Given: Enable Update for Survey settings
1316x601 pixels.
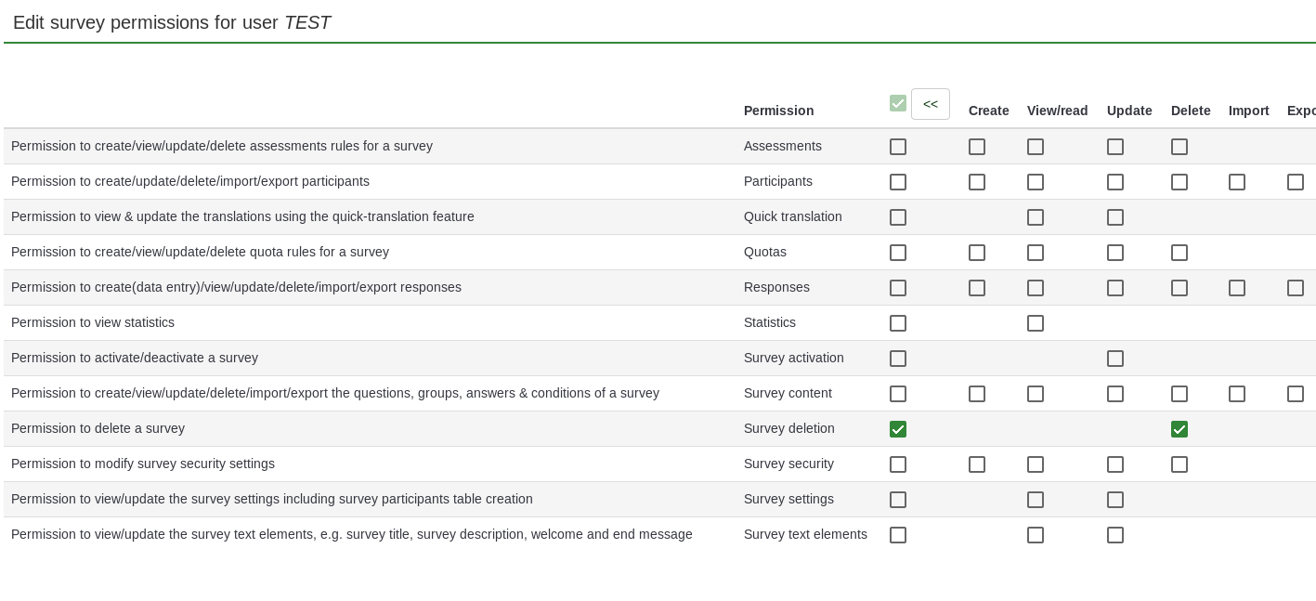Looking at the screenshot, I should (x=1115, y=500).
